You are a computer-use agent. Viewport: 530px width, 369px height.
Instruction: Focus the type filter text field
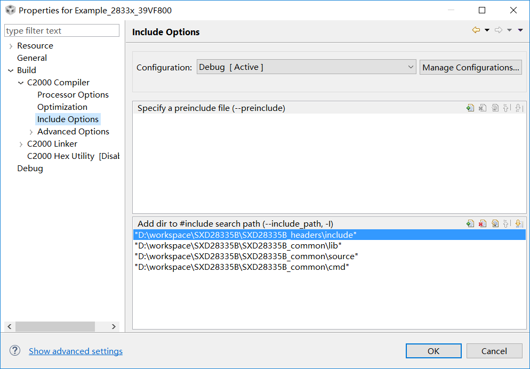pos(62,30)
